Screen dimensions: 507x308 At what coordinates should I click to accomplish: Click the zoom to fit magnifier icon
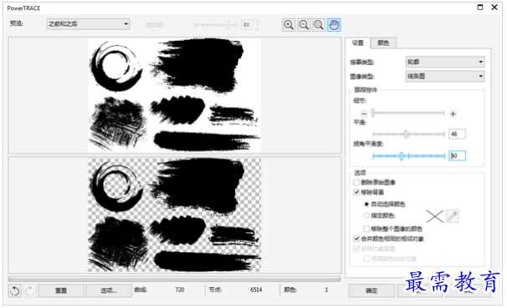click(x=319, y=25)
